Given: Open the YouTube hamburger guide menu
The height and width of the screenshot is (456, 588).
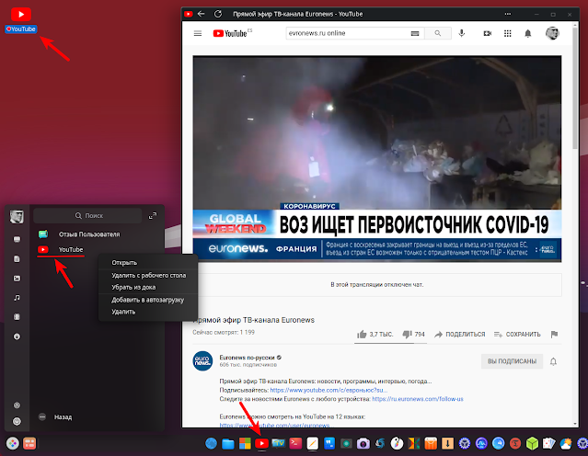Looking at the screenshot, I should pyautogui.click(x=198, y=33).
